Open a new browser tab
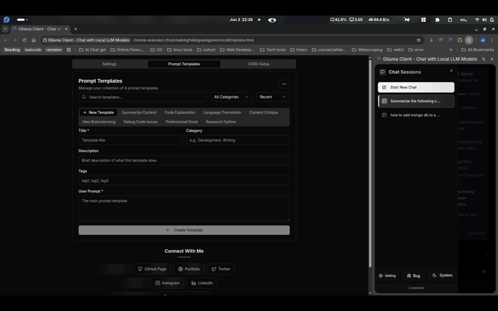The height and width of the screenshot is (311, 498). point(75,29)
